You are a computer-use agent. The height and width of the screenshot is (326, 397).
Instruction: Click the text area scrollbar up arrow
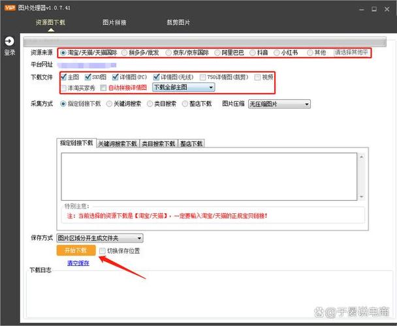(362, 157)
